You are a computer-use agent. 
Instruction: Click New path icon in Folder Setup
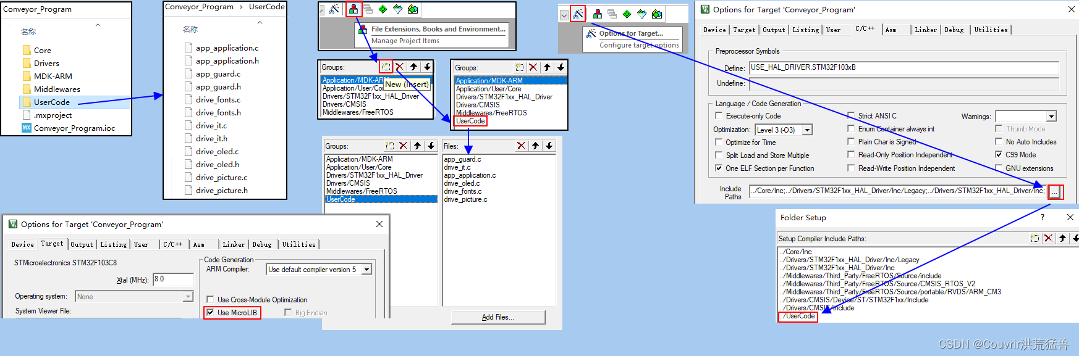pyautogui.click(x=1035, y=238)
